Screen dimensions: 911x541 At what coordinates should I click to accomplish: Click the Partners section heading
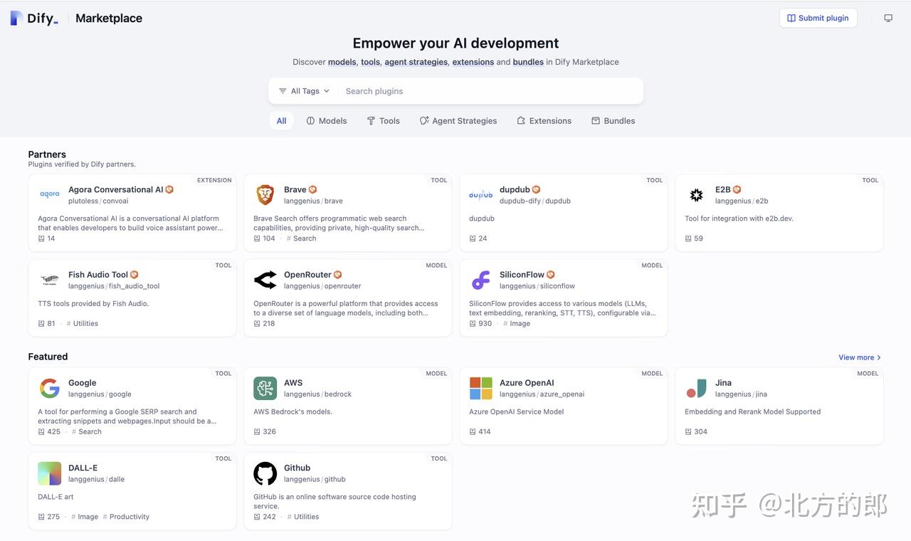pyautogui.click(x=47, y=154)
